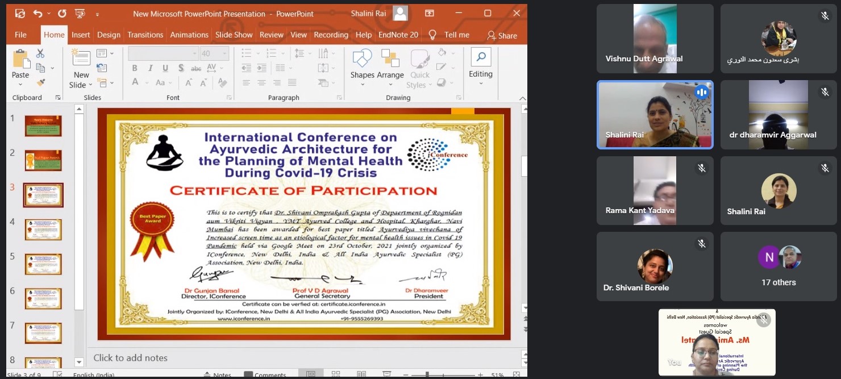The width and height of the screenshot is (841, 379).
Task: Open the EndNote 20 tab
Action: coord(398,35)
